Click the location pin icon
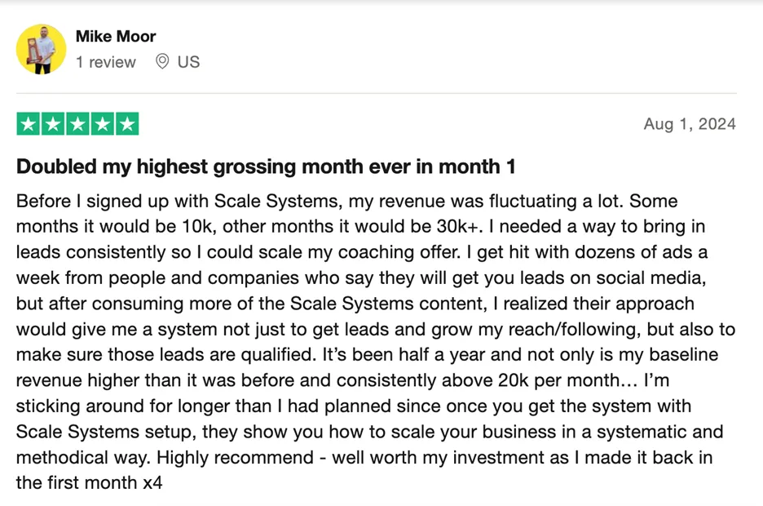 [x=162, y=61]
